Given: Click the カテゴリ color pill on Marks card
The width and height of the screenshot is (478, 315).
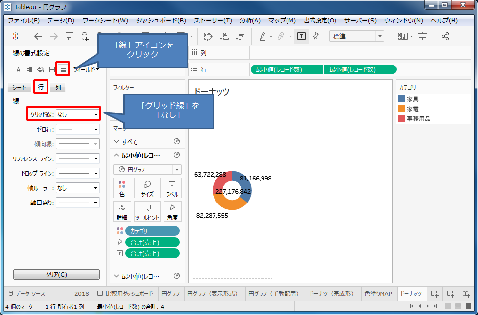Looking at the screenshot, I should click(x=152, y=230).
